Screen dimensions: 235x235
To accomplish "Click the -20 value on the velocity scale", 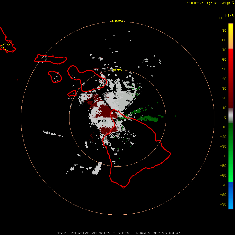I will [223, 137].
